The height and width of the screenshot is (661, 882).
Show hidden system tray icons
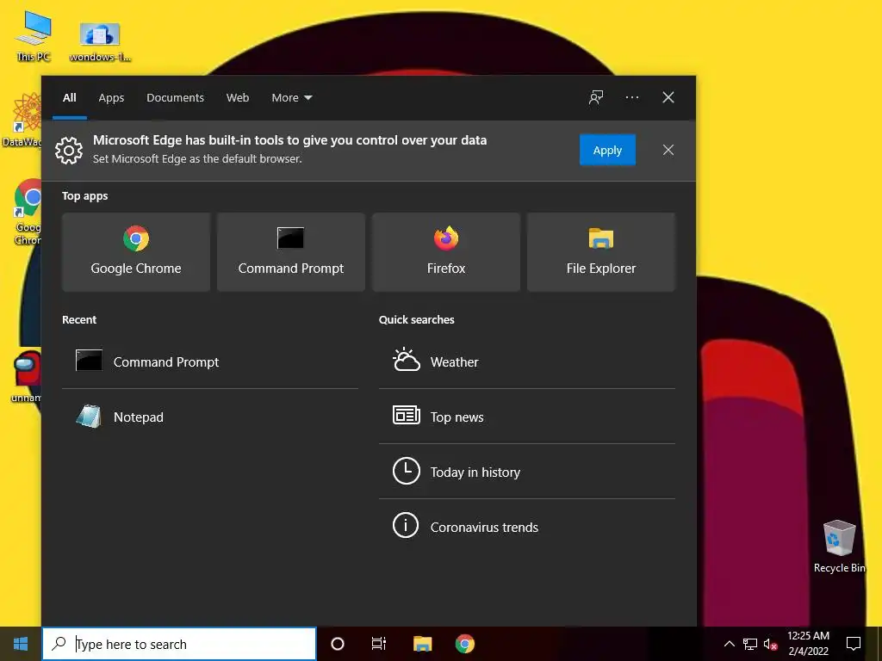click(729, 644)
